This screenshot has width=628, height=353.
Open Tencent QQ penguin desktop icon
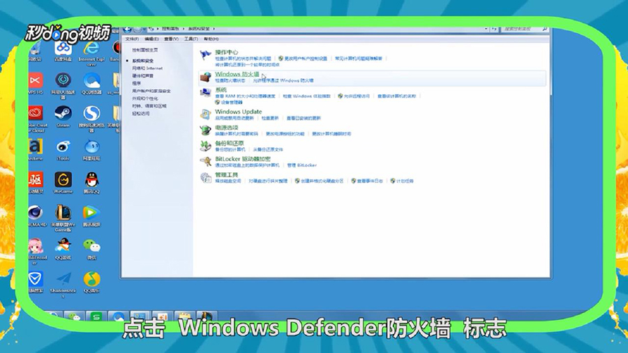[91, 180]
